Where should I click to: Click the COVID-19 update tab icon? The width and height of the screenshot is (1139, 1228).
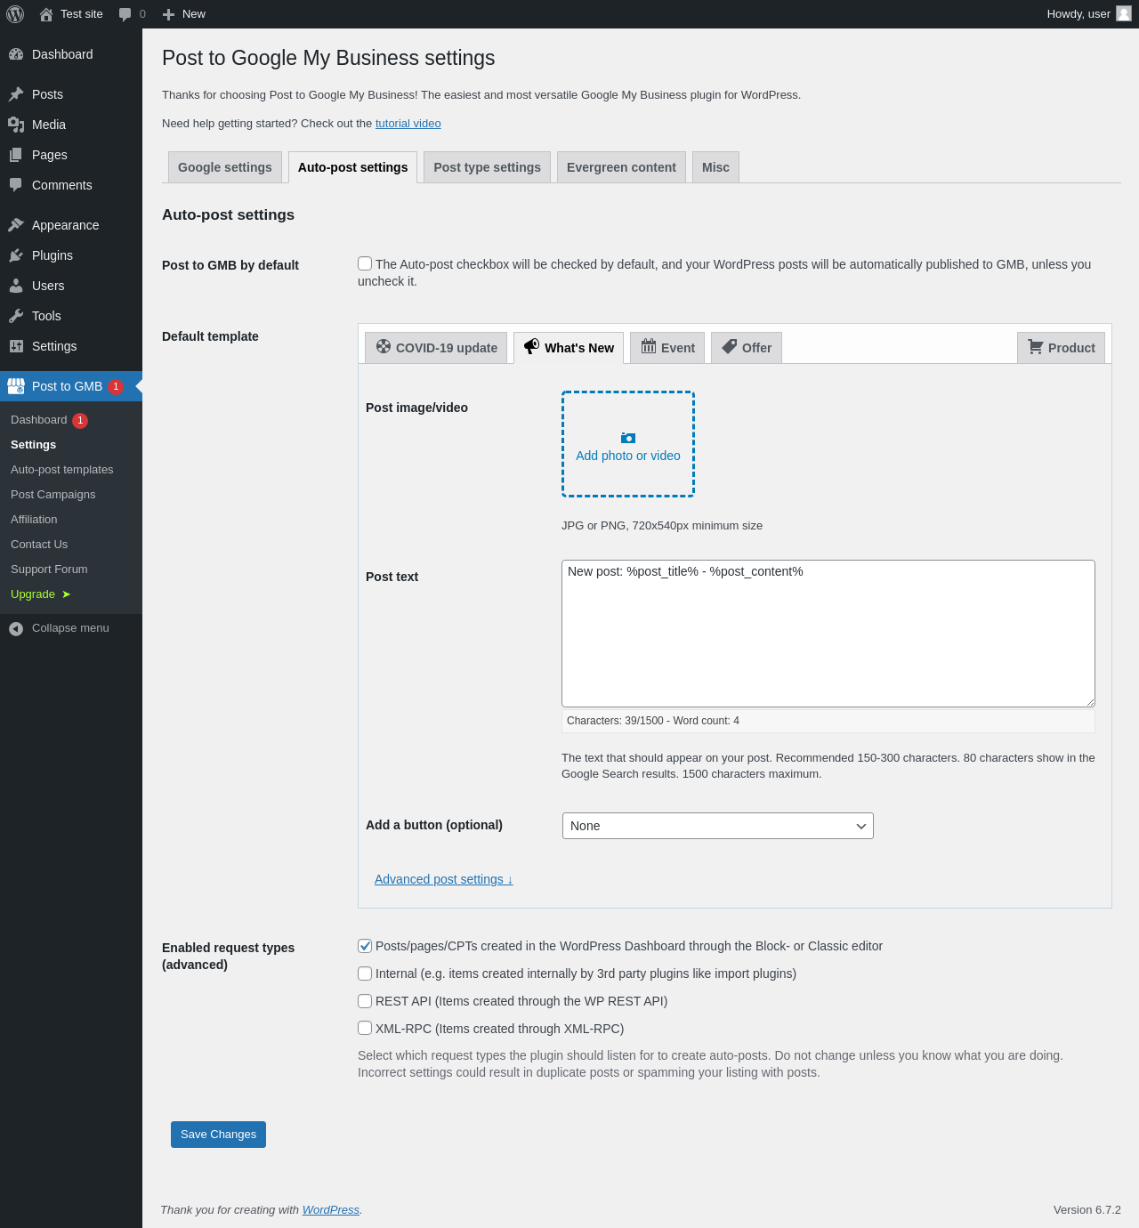[x=384, y=346]
